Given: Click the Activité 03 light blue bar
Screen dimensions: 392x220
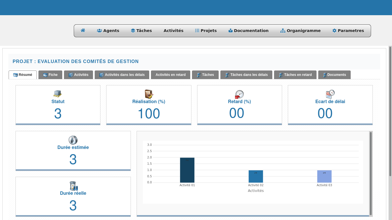Looking at the screenshot, I should coord(324,176).
